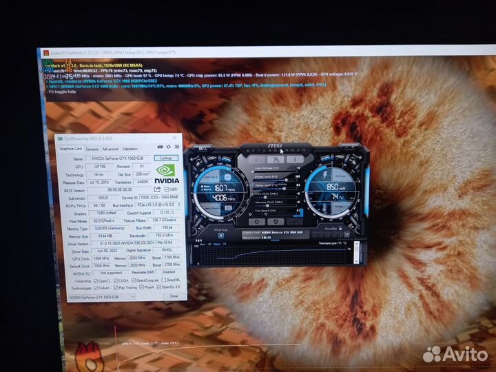This screenshot has width=496, height=372.
Task: Click the Afterburner graph scroll down arrow
Action: 357,261
